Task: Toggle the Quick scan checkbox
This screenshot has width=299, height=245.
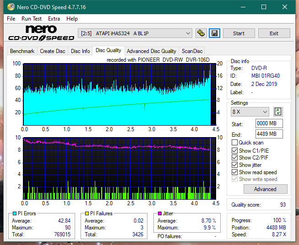Action: tap(234, 143)
